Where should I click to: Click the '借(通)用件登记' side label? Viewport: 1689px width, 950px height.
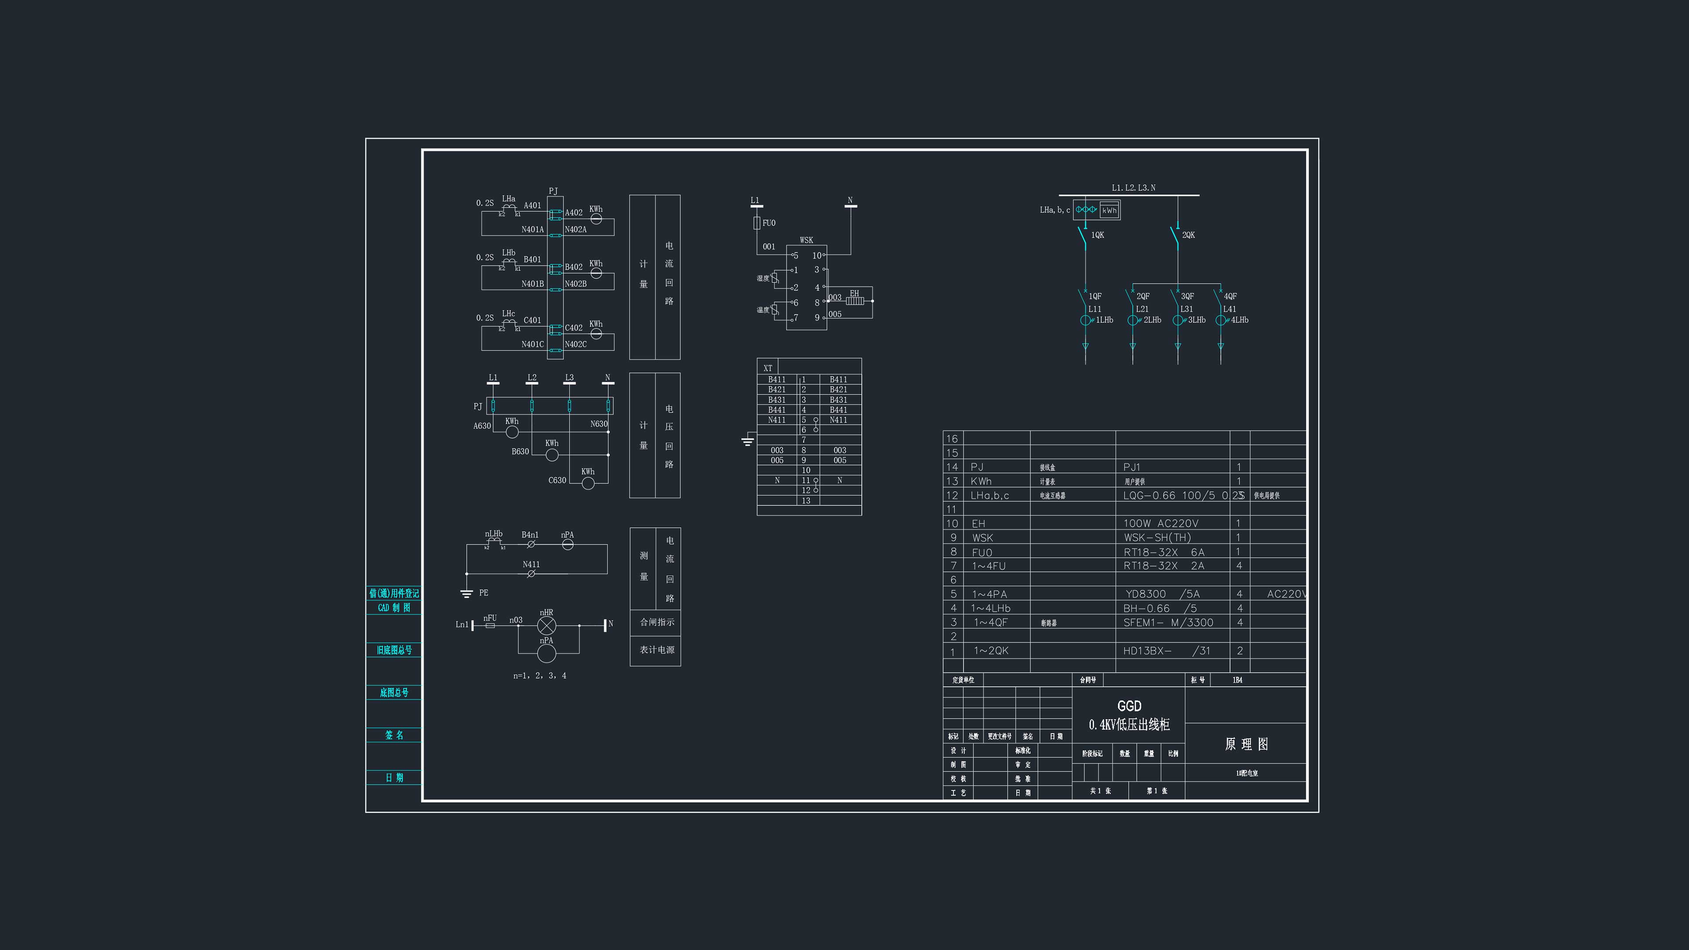click(x=394, y=593)
